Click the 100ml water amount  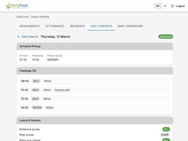click(x=50, y=108)
